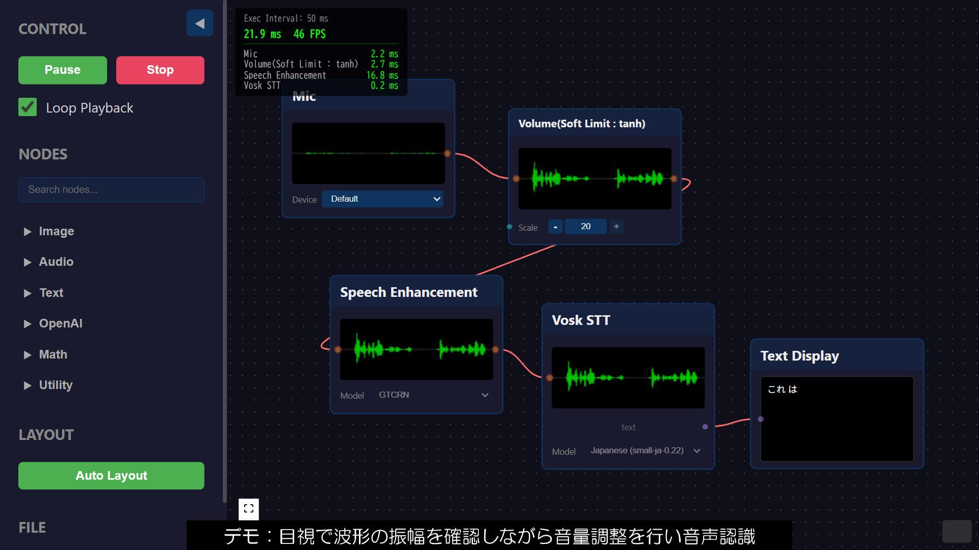Decrease Scale with the minus button
This screenshot has height=550, width=979.
[555, 227]
